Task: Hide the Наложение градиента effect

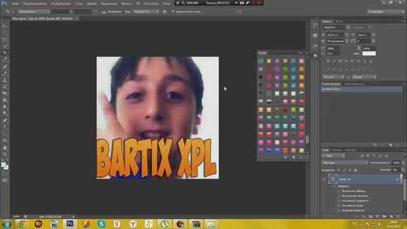Action: coord(339,201)
